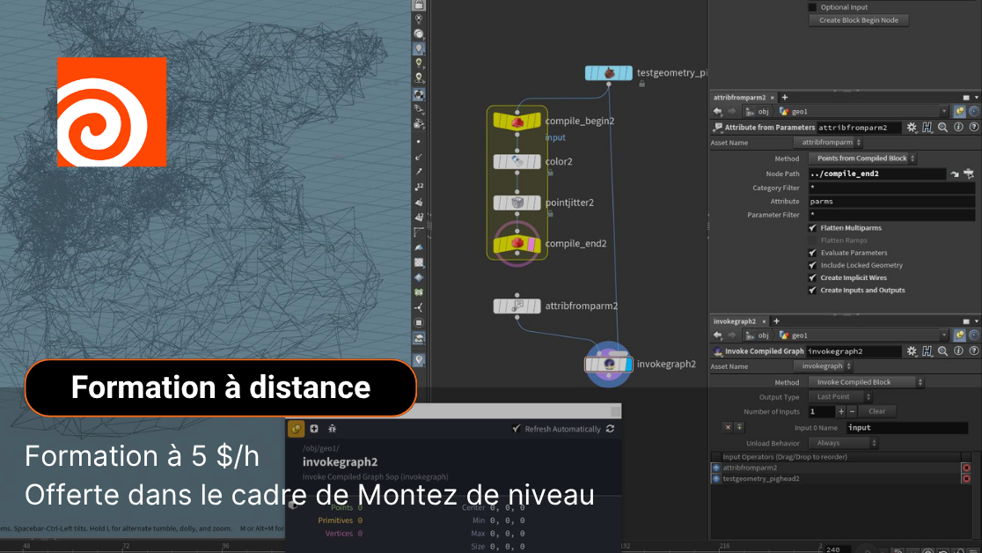Toggle pin on invokegraph2 parameter pane
This screenshot has width=982, height=553.
(x=959, y=335)
